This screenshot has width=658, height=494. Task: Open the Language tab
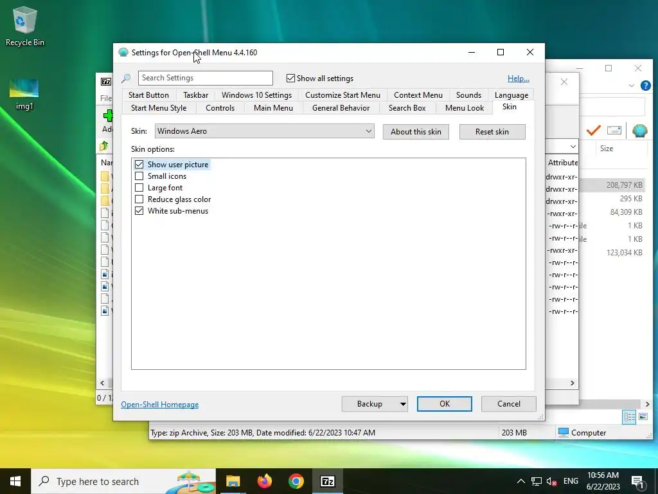[x=511, y=95]
